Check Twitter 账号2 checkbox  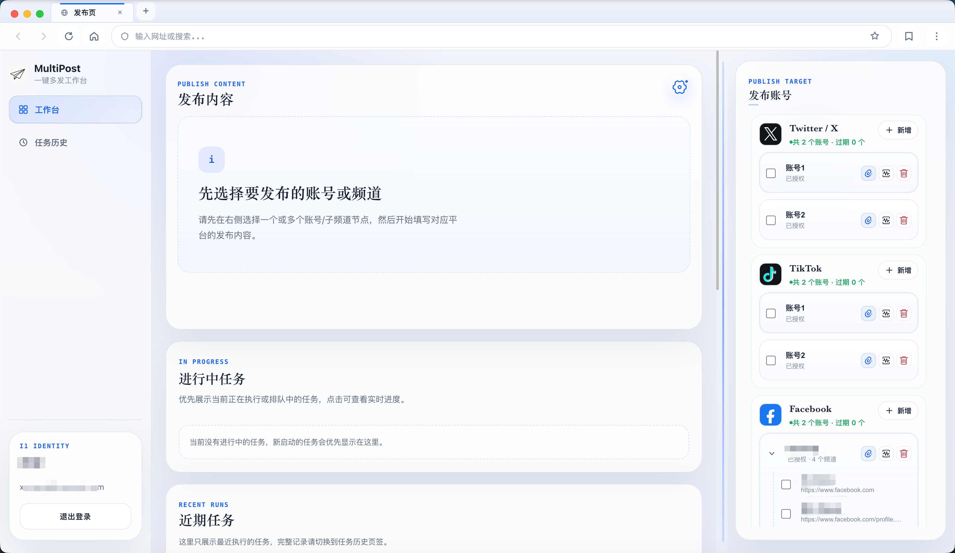coord(771,220)
